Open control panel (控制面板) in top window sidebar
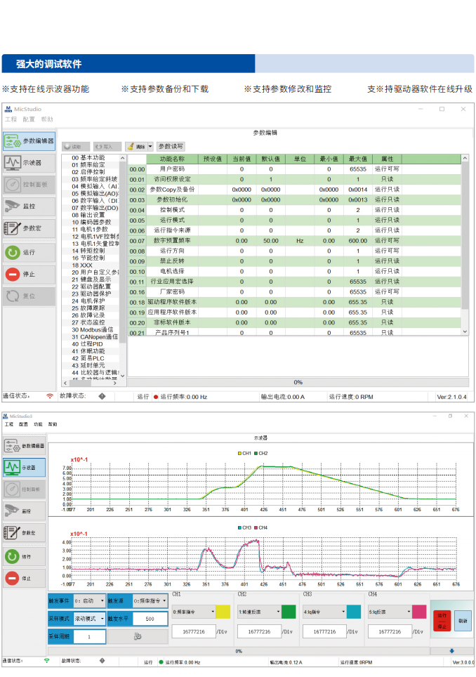 [29, 185]
